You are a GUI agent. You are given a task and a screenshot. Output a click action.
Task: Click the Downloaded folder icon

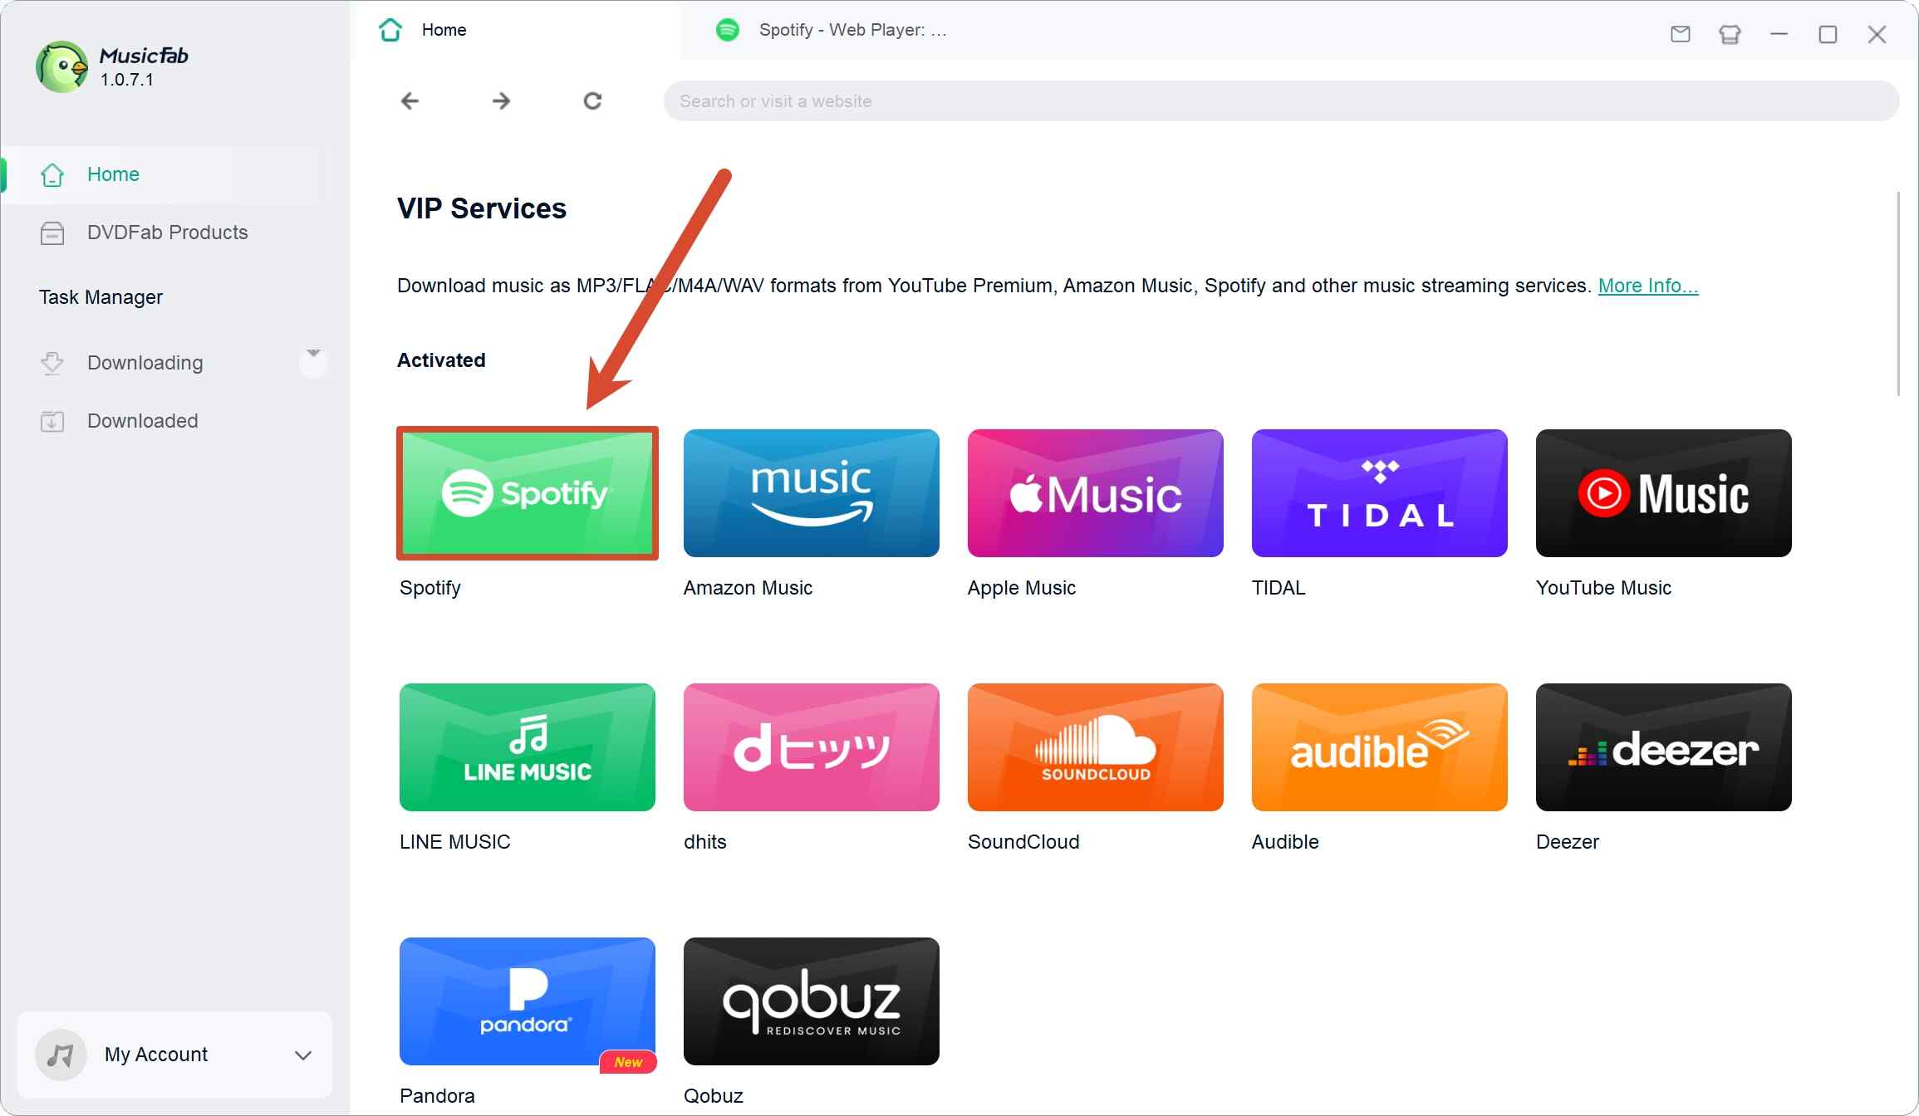[x=52, y=421]
